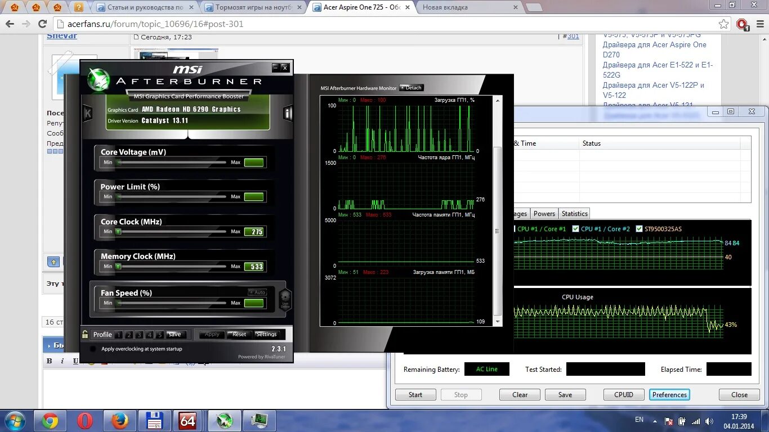The width and height of the screenshot is (769, 432).
Task: Open the MSI Afterburner taskbar icon
Action: tap(225, 421)
